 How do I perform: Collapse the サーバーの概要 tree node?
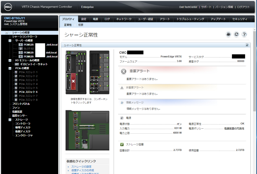pyautogui.click(x=10, y=41)
